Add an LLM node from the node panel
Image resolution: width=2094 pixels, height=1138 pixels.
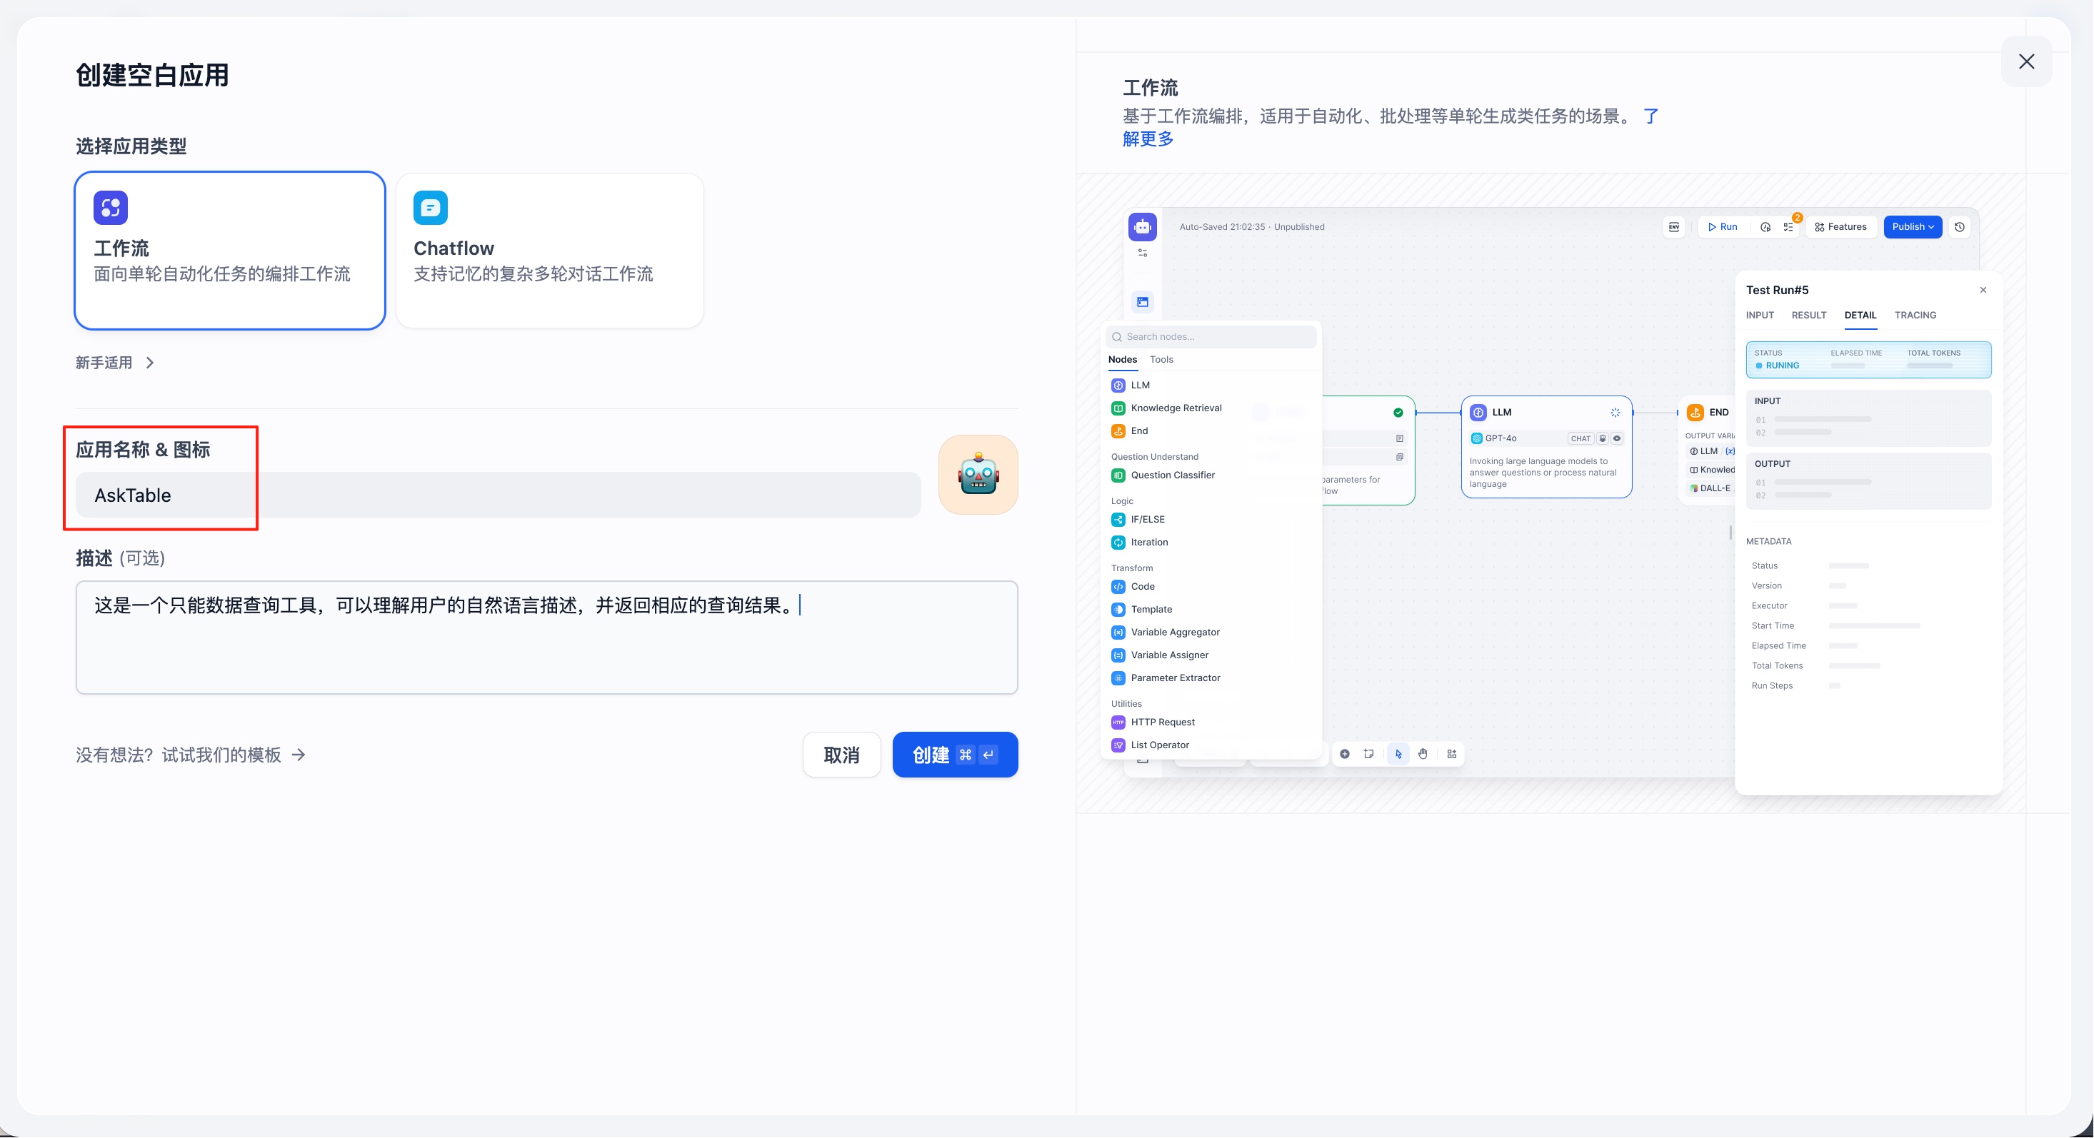tap(1141, 385)
